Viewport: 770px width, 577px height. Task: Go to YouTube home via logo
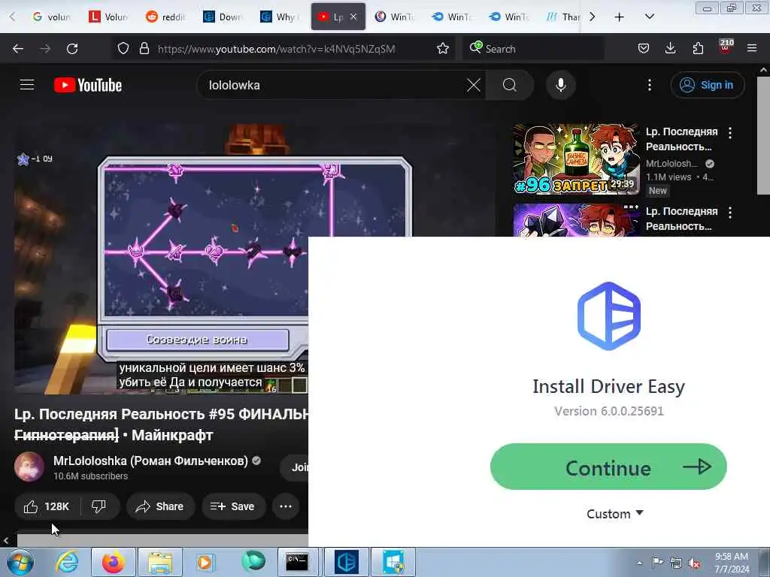click(88, 86)
